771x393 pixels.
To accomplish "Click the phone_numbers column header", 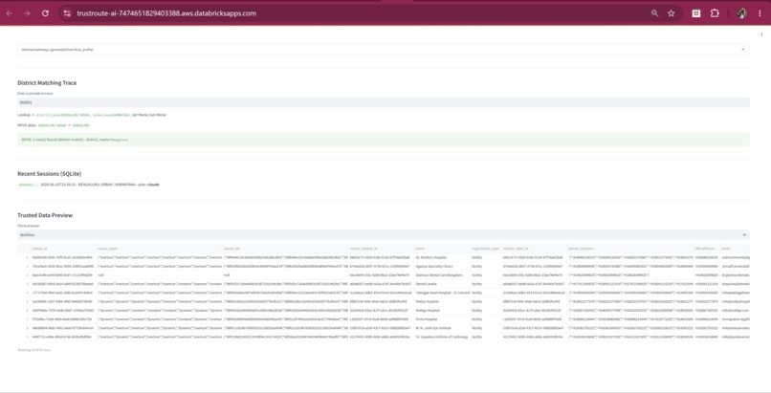I will 630,249.
